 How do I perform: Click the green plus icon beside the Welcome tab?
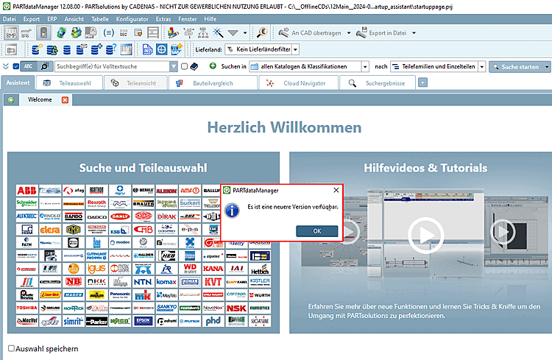pos(11,100)
